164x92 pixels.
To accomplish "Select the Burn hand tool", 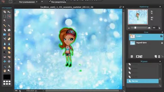I will 9,52.
